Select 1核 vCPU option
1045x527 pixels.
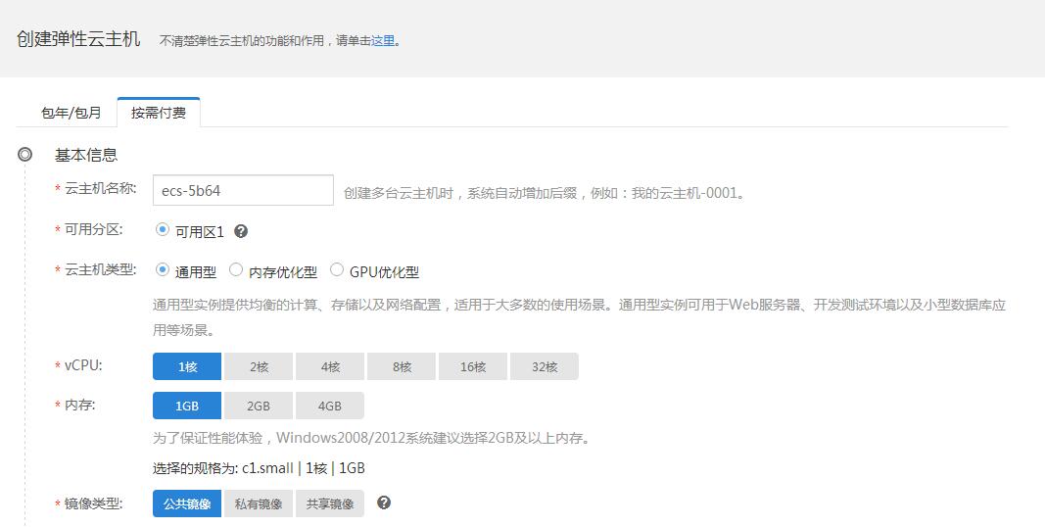[187, 366]
